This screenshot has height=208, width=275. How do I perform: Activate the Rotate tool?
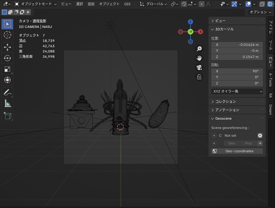tap(7, 58)
